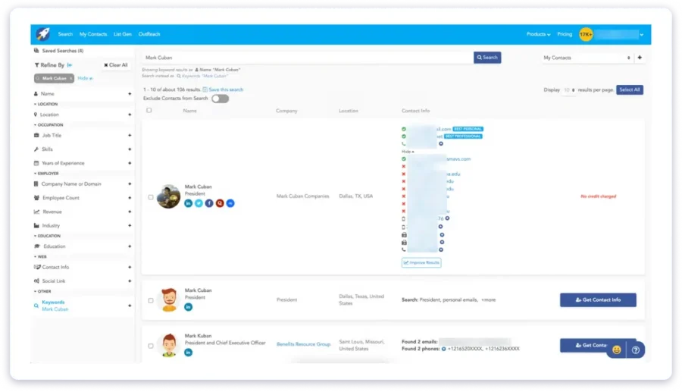Image resolution: width=682 pixels, height=392 pixels.
Task: Expand the Job Title filter
Action: pyautogui.click(x=130, y=135)
